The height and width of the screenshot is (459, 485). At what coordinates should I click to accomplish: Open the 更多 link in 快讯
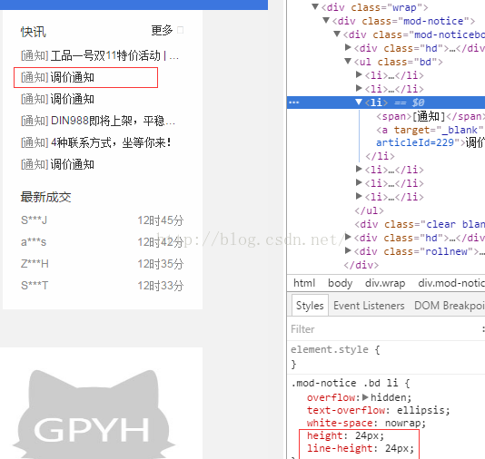[162, 30]
